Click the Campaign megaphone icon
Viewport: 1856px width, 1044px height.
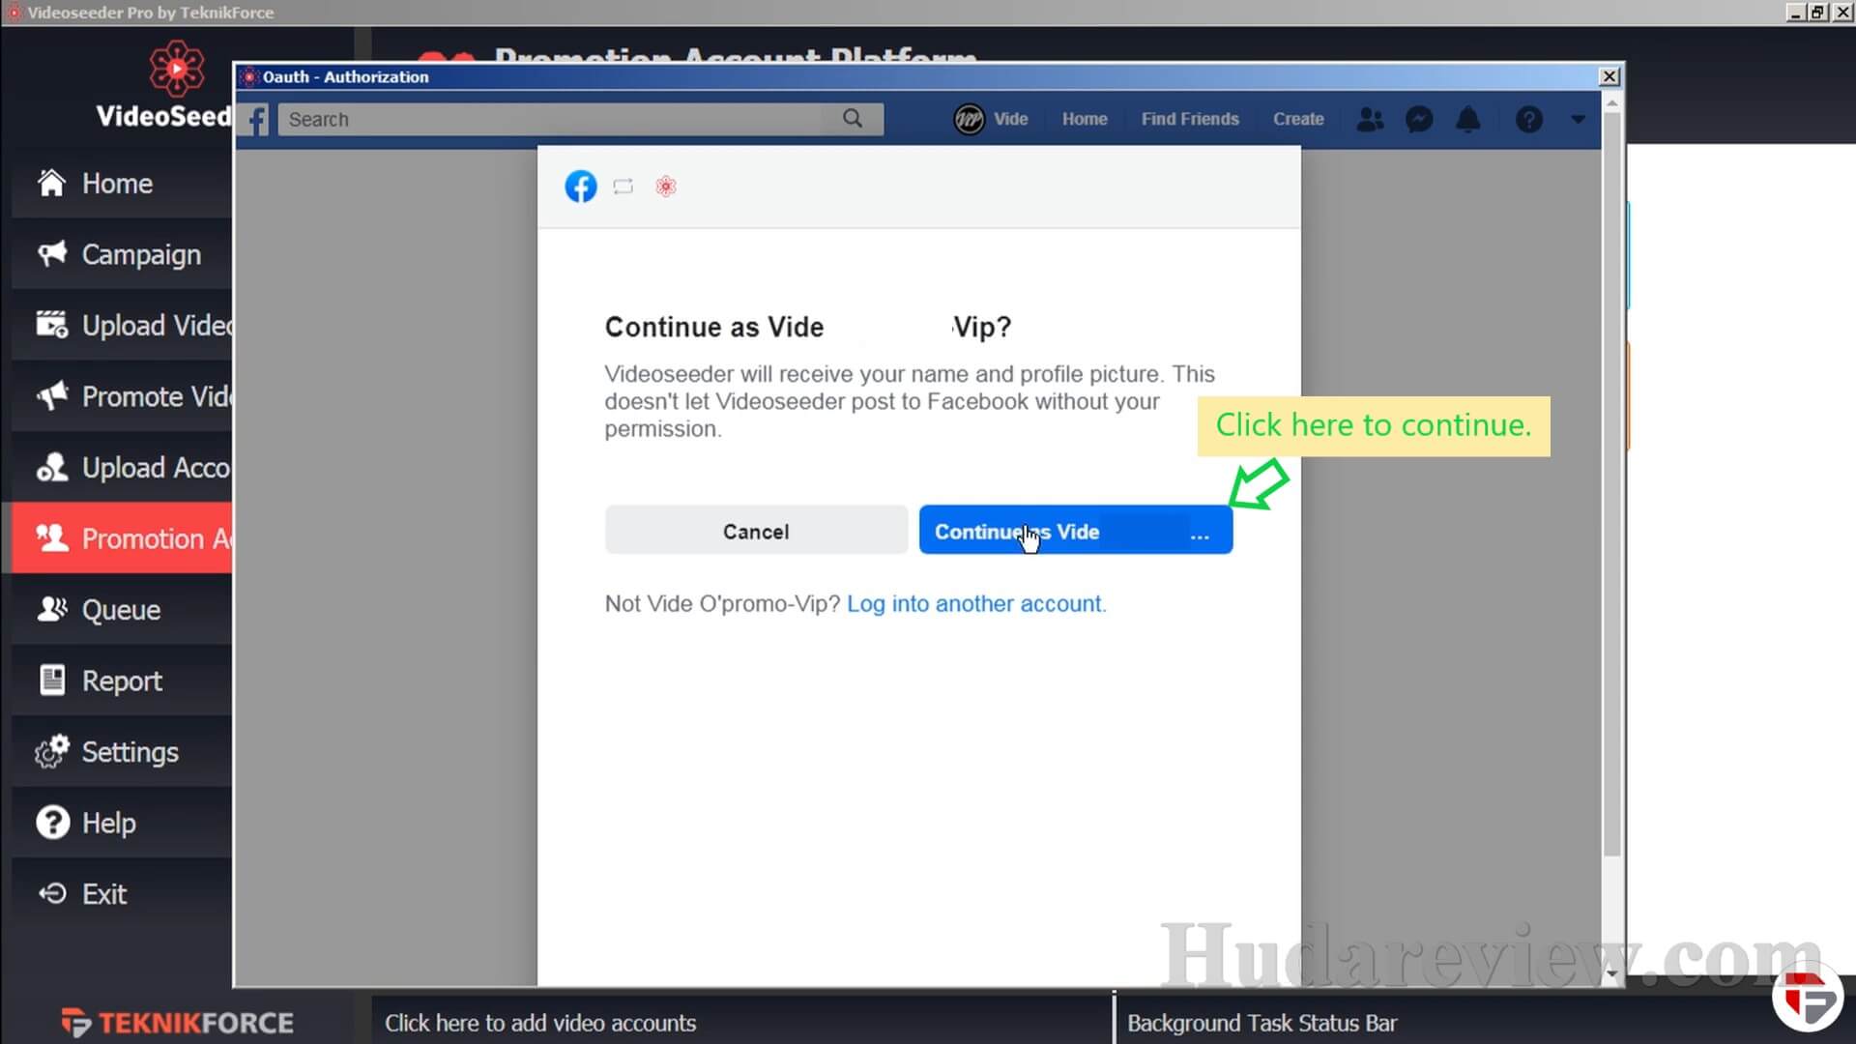(x=52, y=253)
